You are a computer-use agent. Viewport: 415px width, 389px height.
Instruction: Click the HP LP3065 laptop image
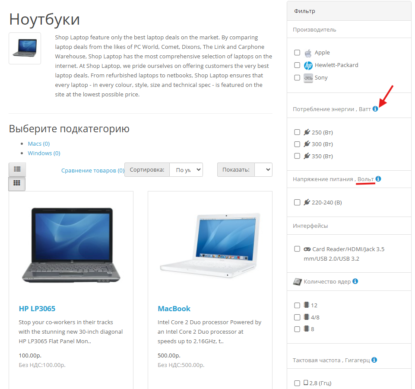coord(71,245)
